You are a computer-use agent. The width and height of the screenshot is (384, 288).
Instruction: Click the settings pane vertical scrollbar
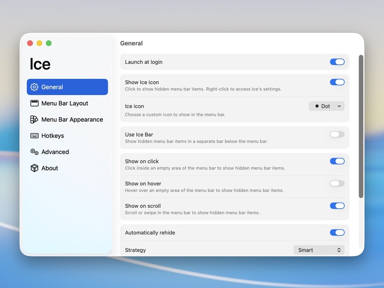pyautogui.click(x=361, y=126)
